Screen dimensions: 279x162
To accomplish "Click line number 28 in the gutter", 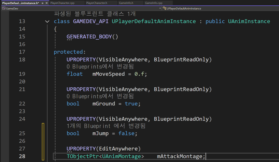I will pyautogui.click(x=22, y=156).
